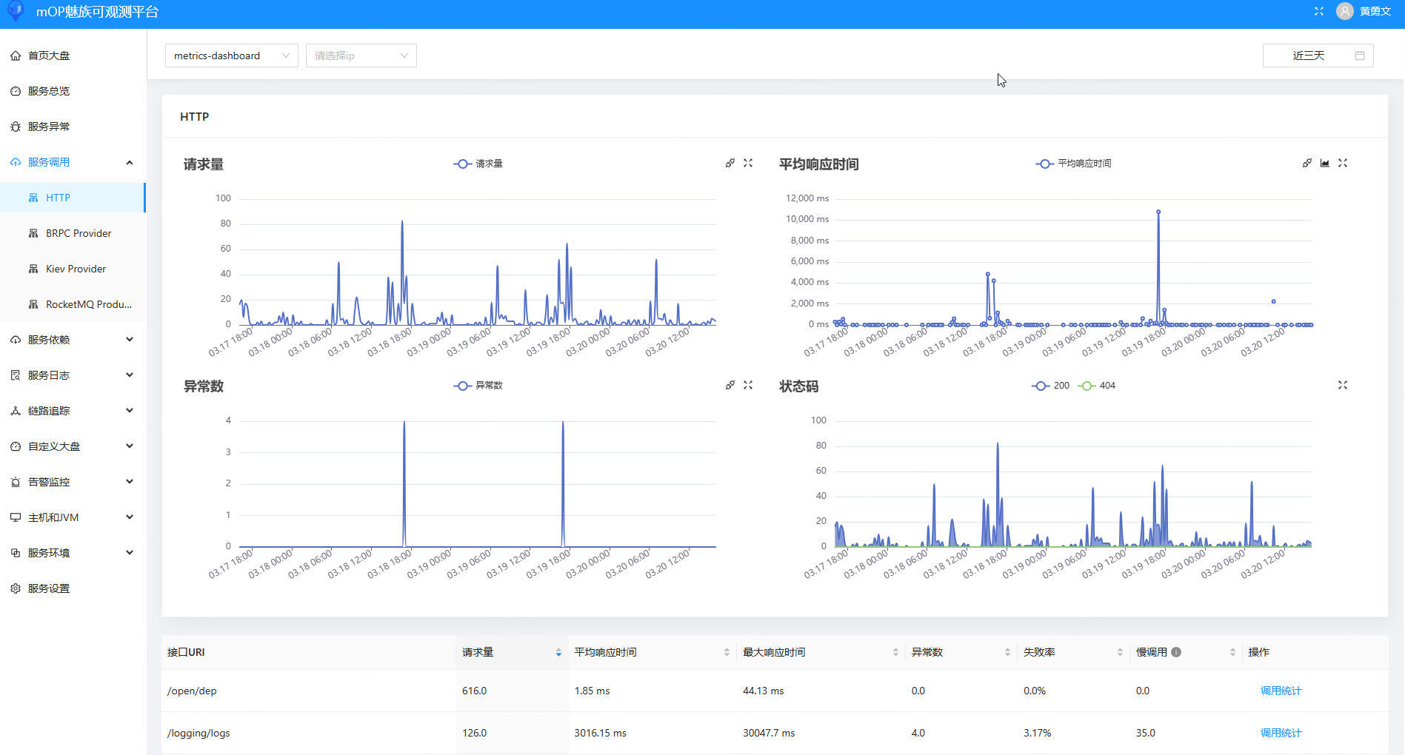Image resolution: width=1405 pixels, height=755 pixels.
Task: Toggle the 200 series in 状态码 legend
Action: [1051, 386]
